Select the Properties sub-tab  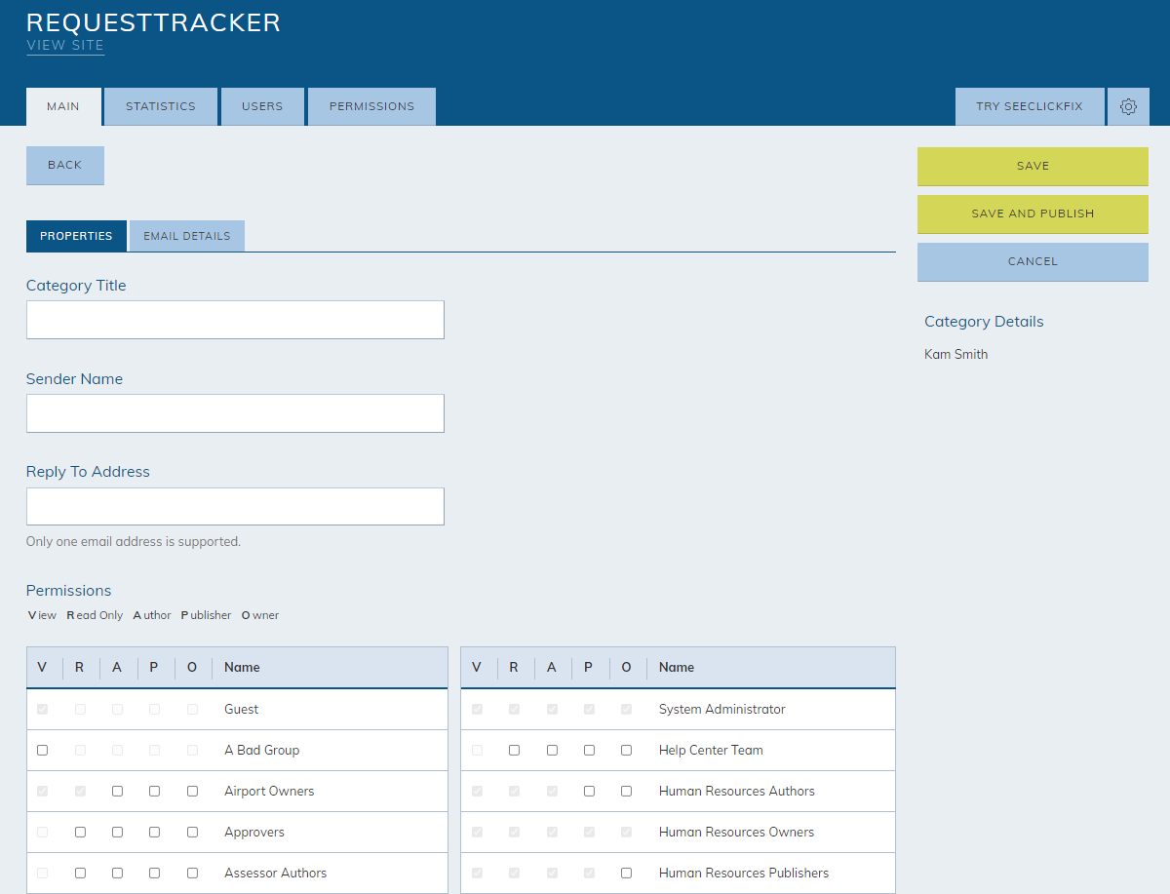click(76, 236)
